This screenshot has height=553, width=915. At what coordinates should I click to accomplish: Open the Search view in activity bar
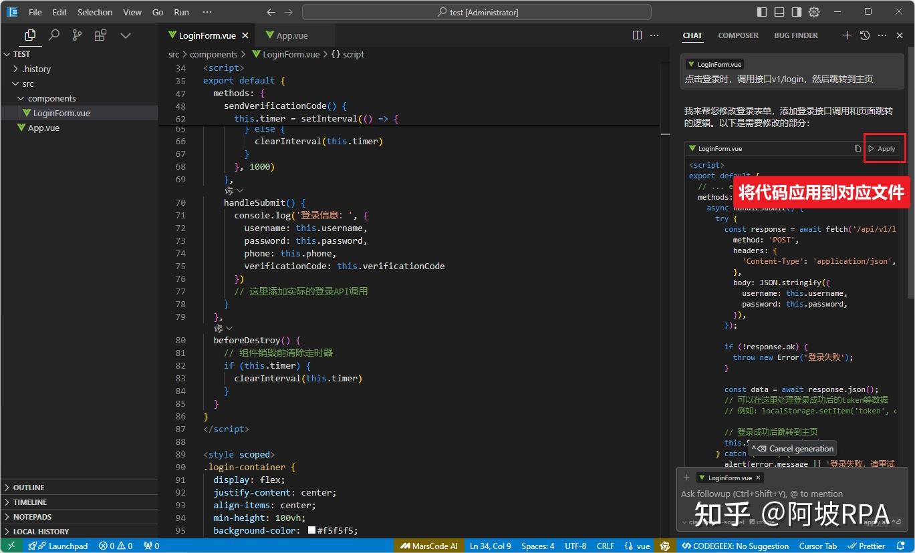click(54, 35)
